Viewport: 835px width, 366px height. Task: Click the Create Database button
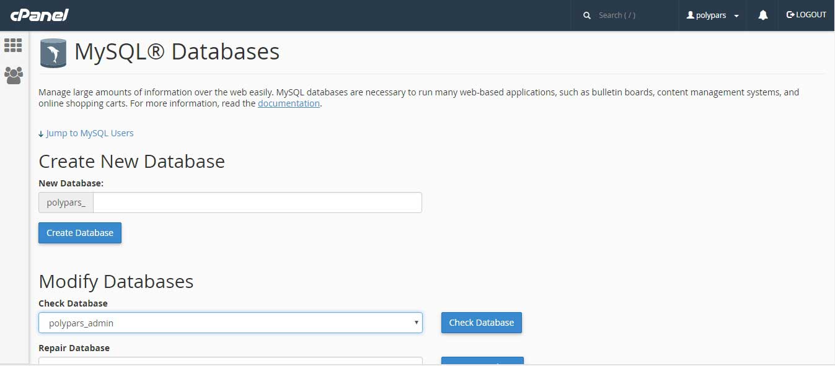pos(80,233)
